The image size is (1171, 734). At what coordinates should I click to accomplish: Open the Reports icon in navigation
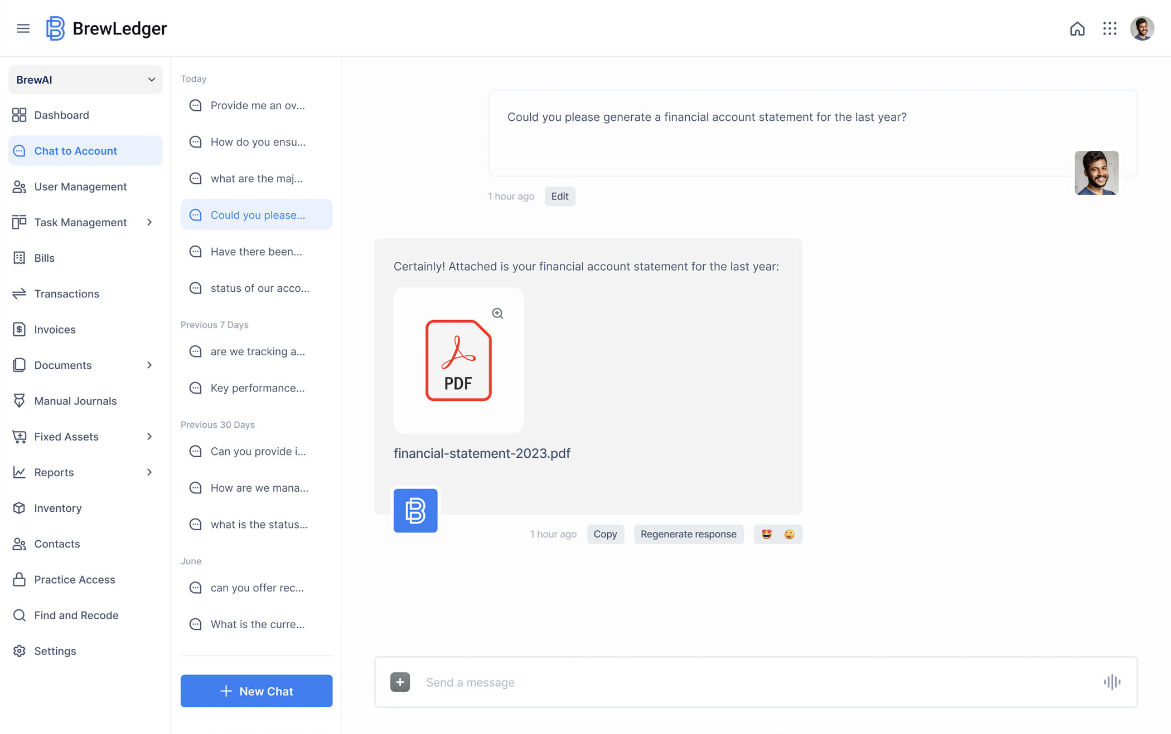[x=20, y=472]
